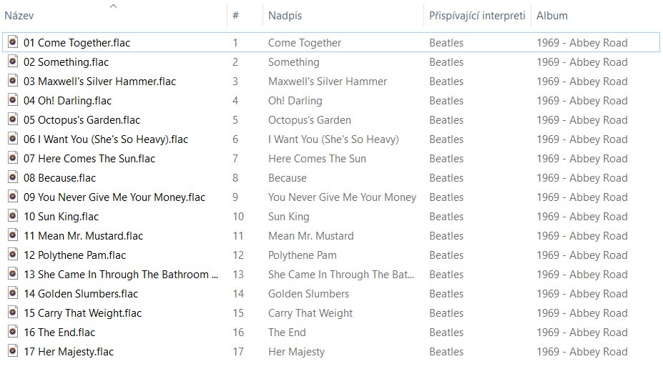Click the audio icon of Maxwell's Silver Hammer
Viewport: 663px width, 374px height.
[x=12, y=81]
